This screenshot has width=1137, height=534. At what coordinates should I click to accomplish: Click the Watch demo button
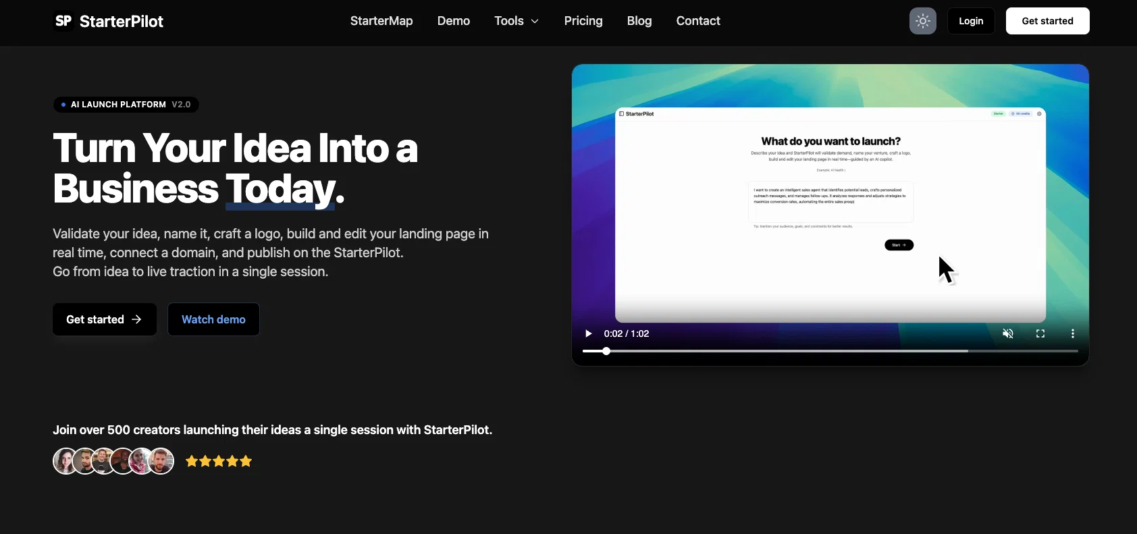pyautogui.click(x=213, y=319)
